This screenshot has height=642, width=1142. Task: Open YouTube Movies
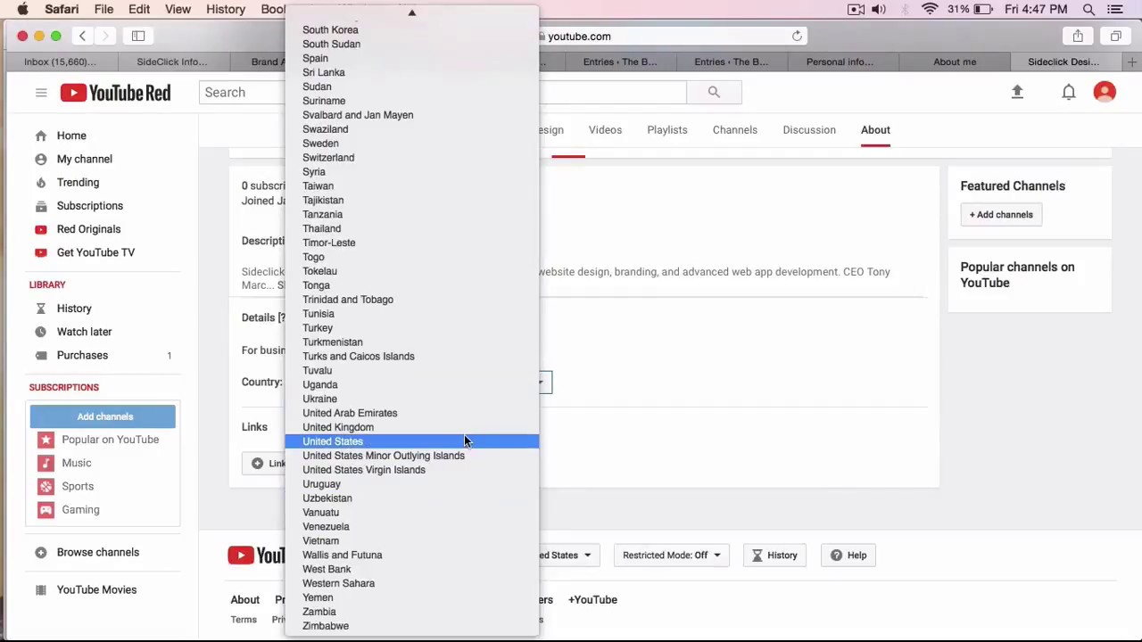click(x=96, y=589)
